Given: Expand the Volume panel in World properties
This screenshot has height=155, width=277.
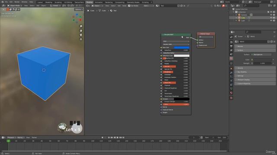Looking at the screenshot, I should [255, 68].
